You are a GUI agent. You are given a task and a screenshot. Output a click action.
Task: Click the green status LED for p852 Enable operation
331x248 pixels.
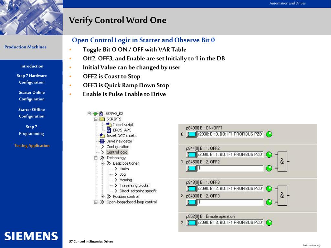269,223
